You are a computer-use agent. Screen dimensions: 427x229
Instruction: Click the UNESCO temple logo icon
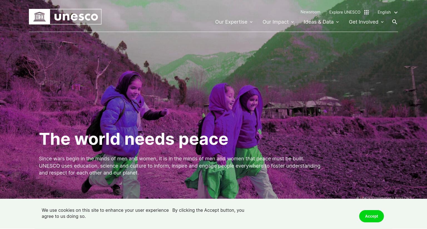[39, 17]
